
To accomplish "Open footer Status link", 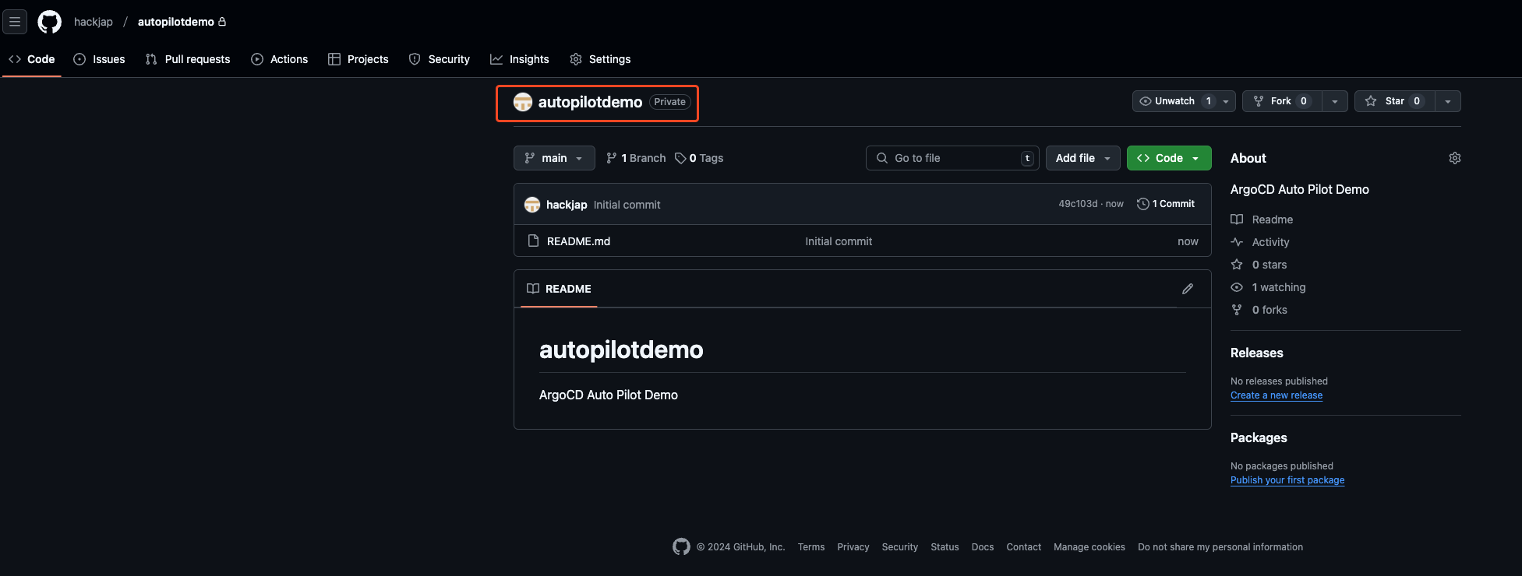I will coord(945,547).
